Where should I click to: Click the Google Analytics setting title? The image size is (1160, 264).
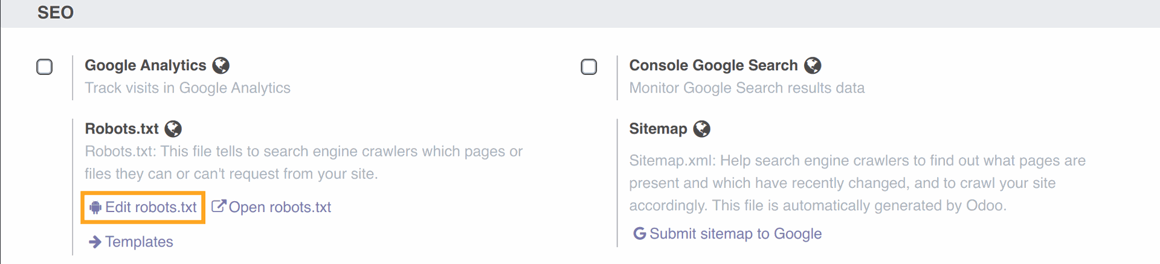[x=146, y=65]
